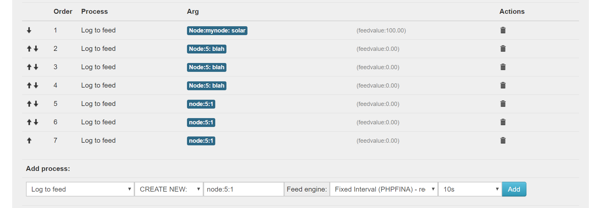Move process 7 up in the order
The width and height of the screenshot is (605, 208).
tap(29, 140)
